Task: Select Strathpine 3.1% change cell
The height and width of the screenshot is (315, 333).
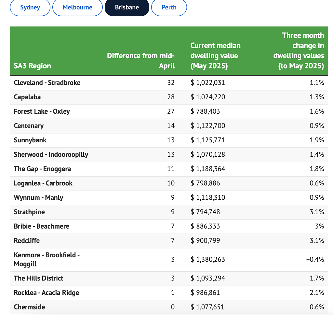Action: 317,212
